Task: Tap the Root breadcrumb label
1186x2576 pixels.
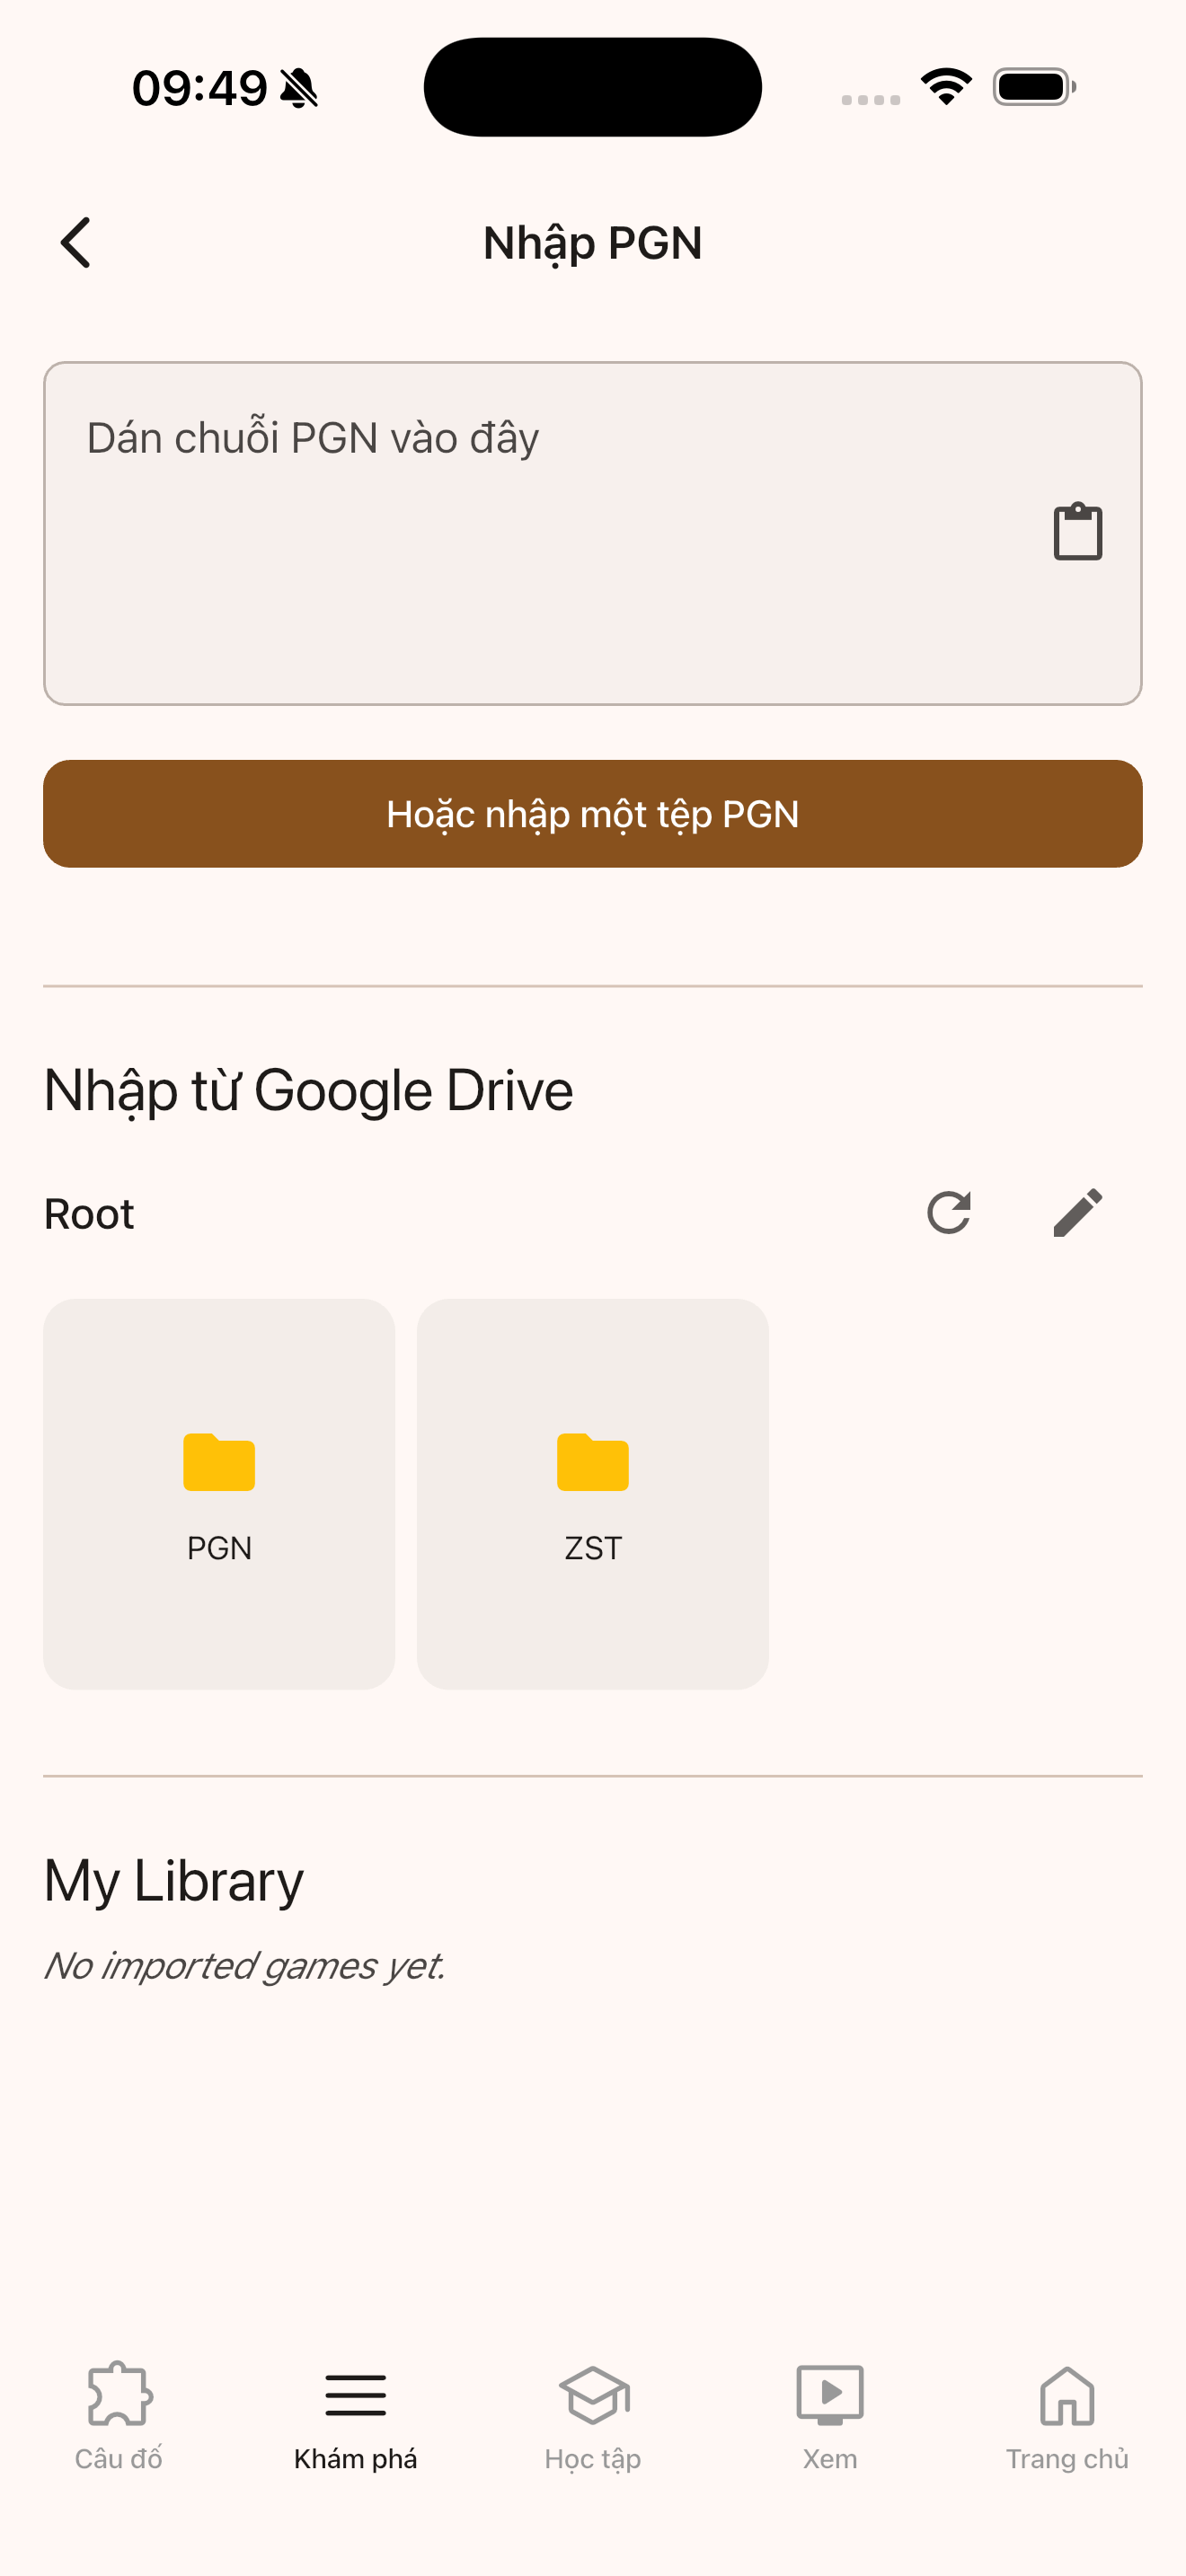Action: click(89, 1214)
